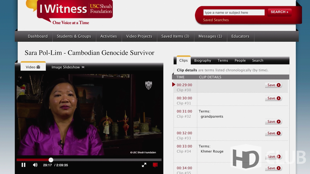The height and width of the screenshot is (174, 310).
Task: Jump to clip time 00:33:00
Action: click(184, 146)
